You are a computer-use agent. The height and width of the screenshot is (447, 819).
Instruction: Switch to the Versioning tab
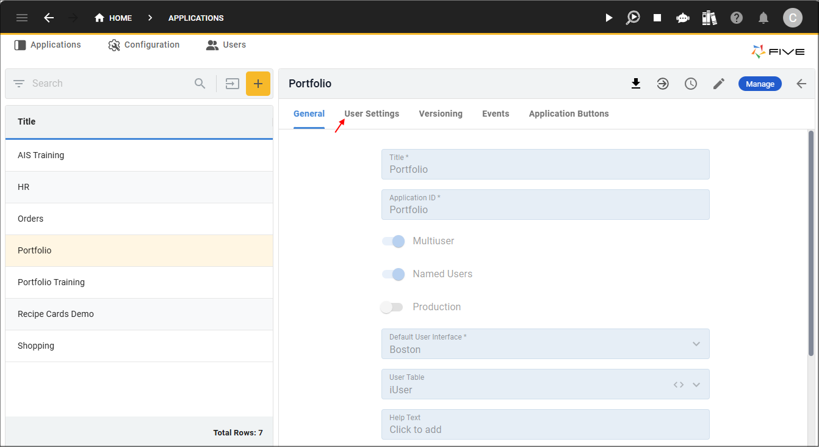point(441,114)
